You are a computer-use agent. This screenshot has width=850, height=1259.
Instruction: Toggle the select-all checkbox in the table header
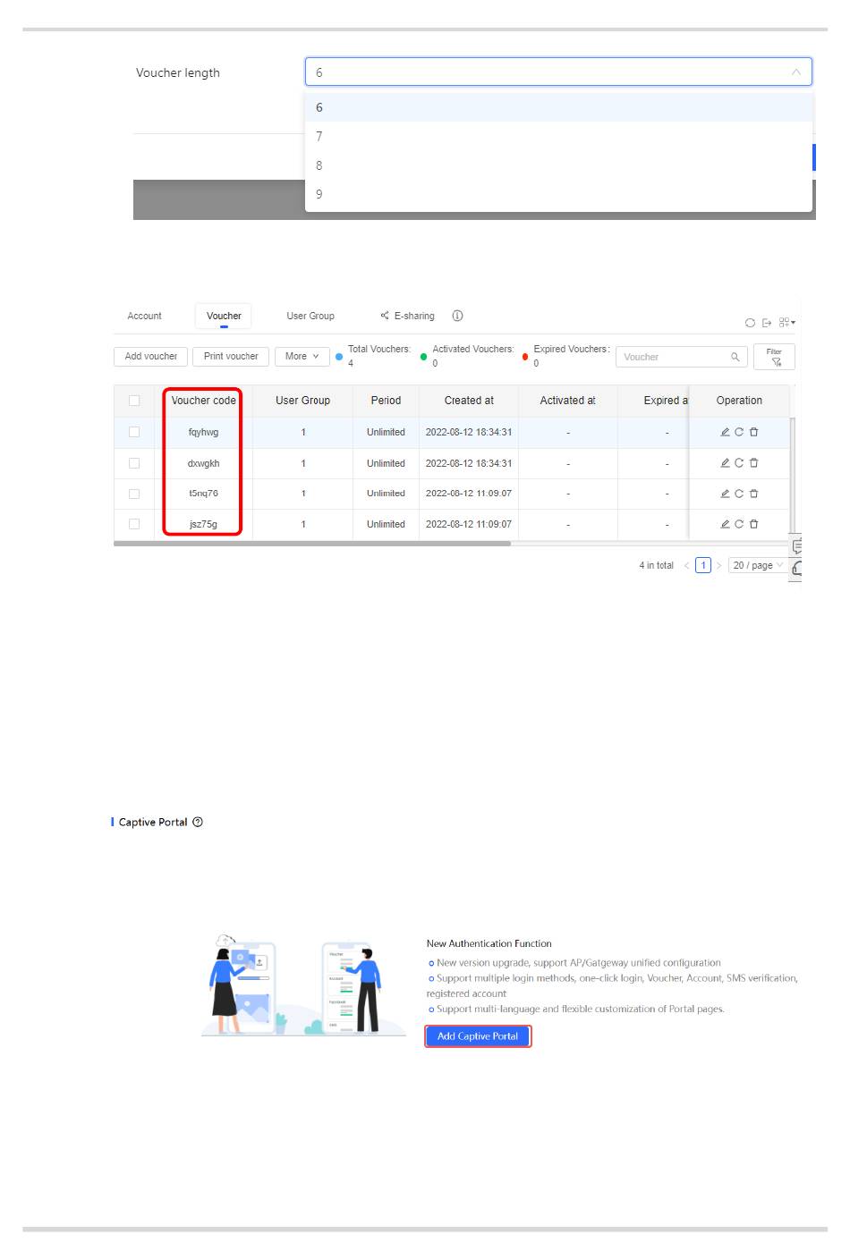(134, 401)
